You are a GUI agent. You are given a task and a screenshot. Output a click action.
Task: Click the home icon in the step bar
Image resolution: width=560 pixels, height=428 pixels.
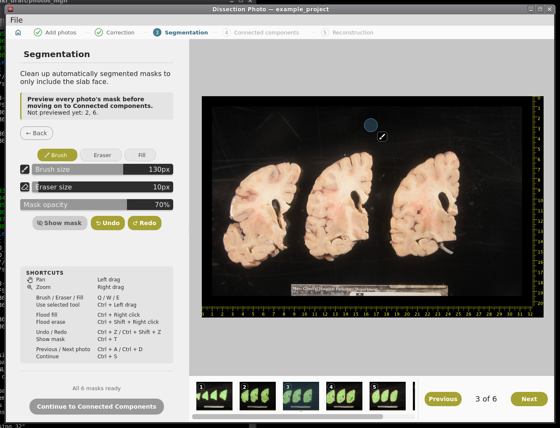click(18, 32)
